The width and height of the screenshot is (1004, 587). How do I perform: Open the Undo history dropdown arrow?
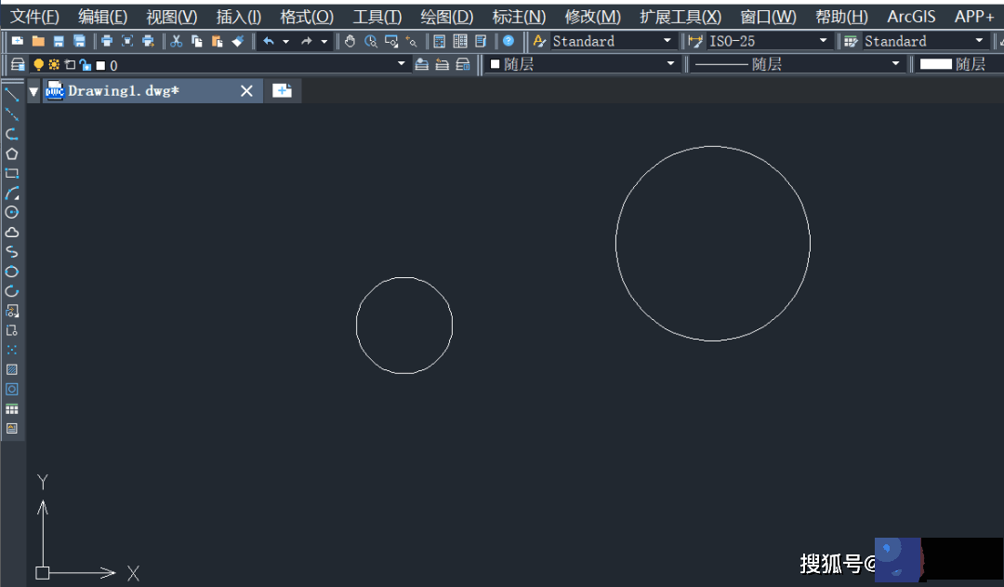(x=285, y=41)
